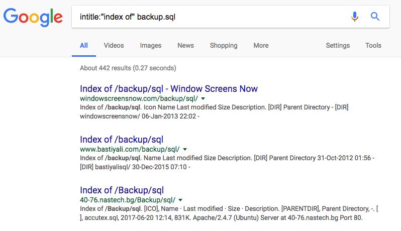Expand arrow next to windowscreensnow.com URL

203,98
